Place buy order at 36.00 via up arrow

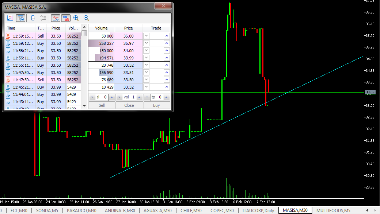tap(167, 36)
